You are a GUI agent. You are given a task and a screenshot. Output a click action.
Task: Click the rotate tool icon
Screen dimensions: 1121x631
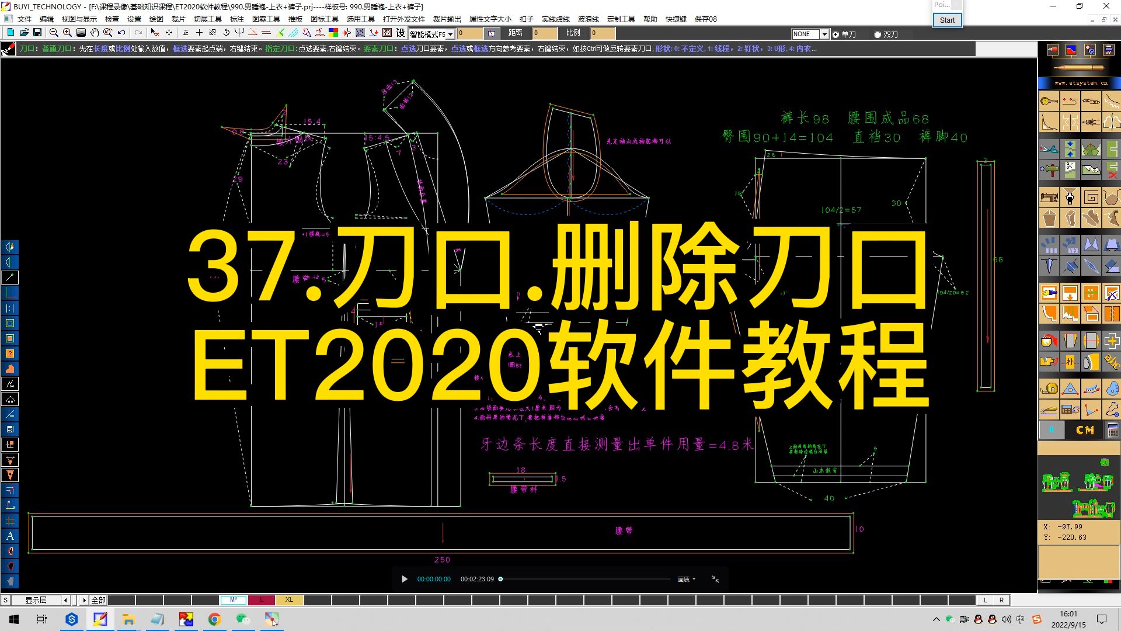click(226, 33)
